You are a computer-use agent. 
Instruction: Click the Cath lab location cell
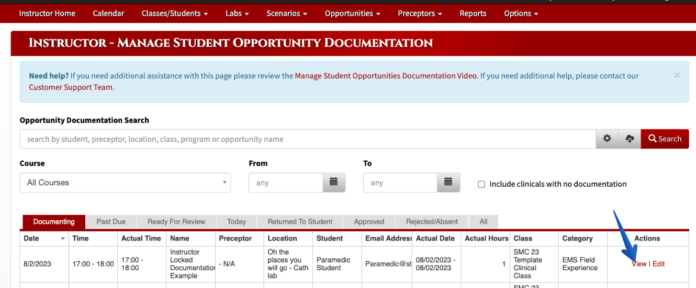click(288, 264)
